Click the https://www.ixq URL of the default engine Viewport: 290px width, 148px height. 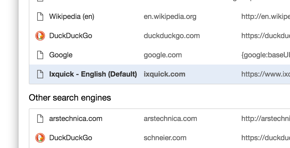[266, 74]
